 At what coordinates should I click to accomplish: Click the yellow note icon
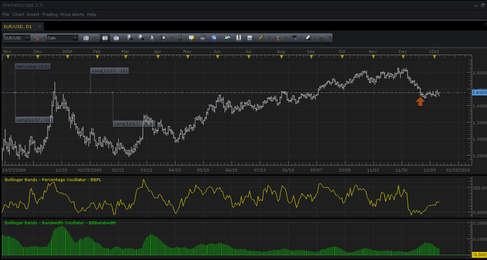(191, 38)
